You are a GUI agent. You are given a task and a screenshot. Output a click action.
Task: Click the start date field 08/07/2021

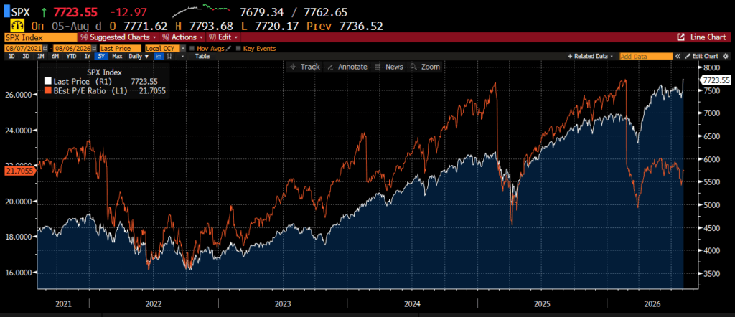pyautogui.click(x=24, y=48)
